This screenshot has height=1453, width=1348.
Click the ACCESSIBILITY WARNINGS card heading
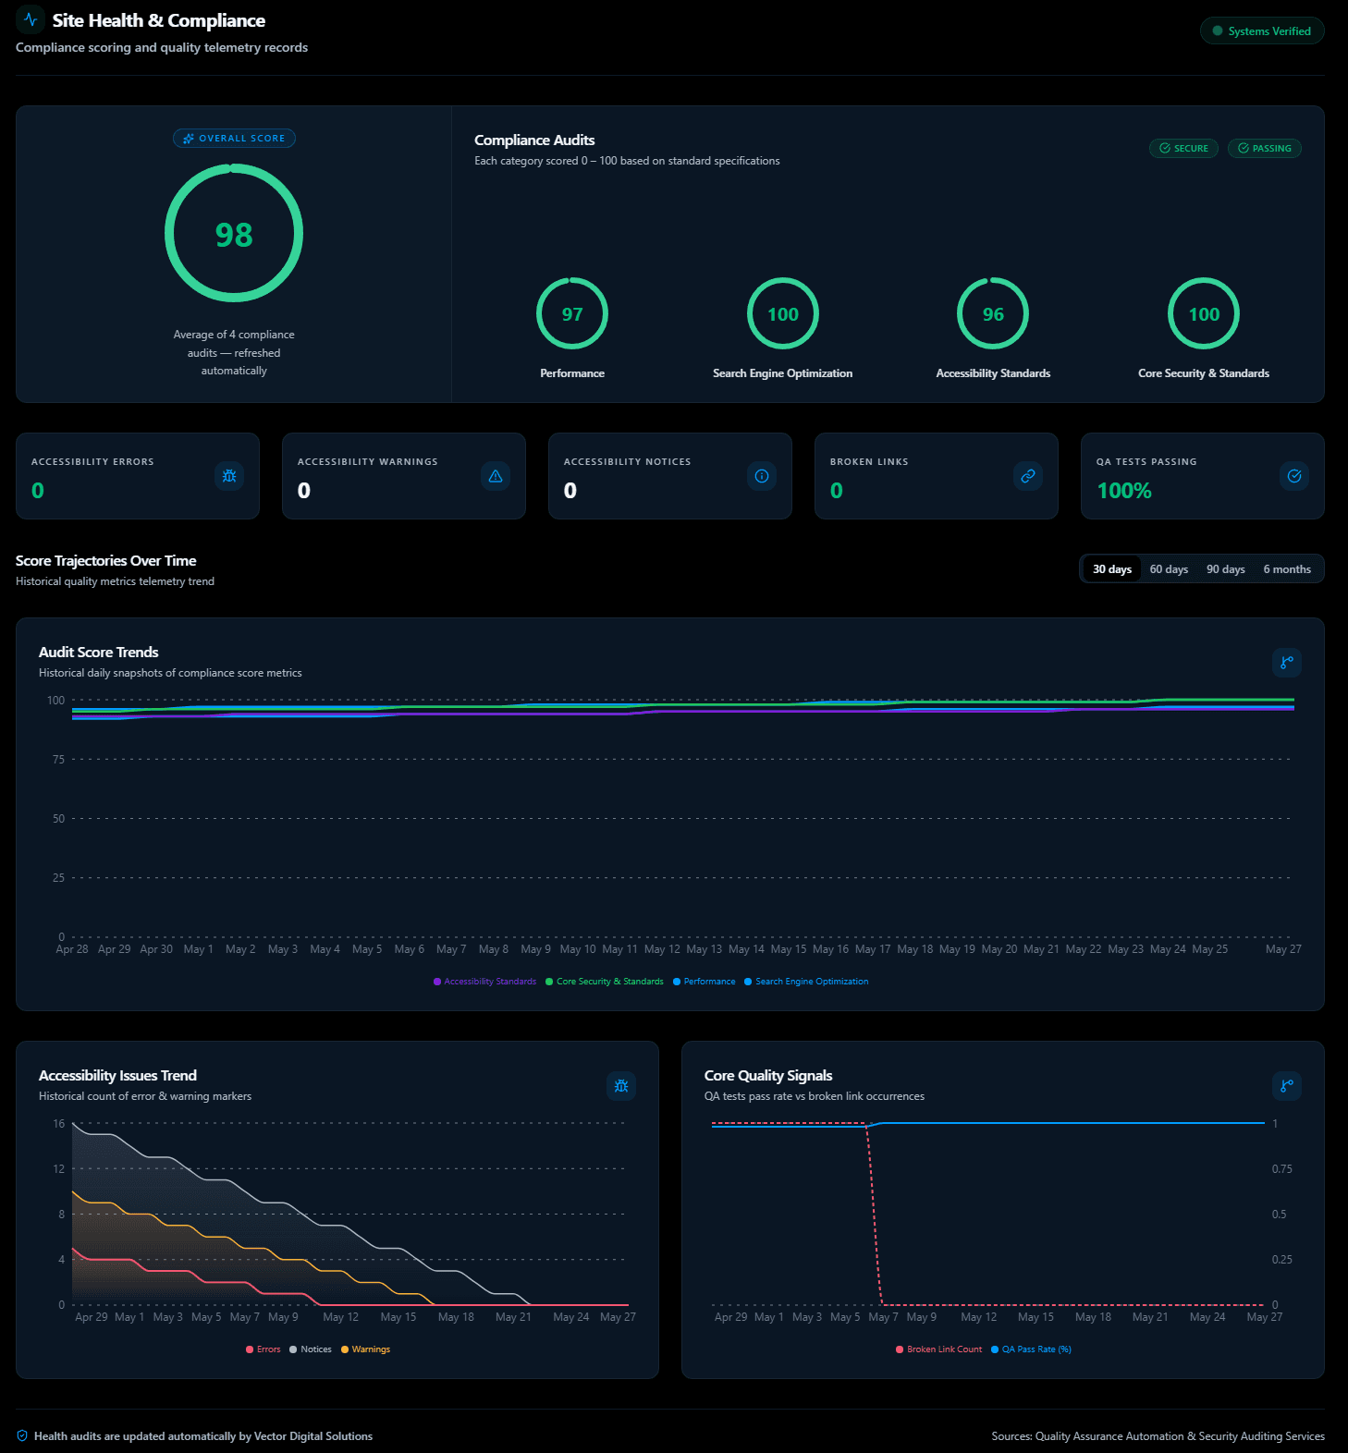click(x=368, y=461)
